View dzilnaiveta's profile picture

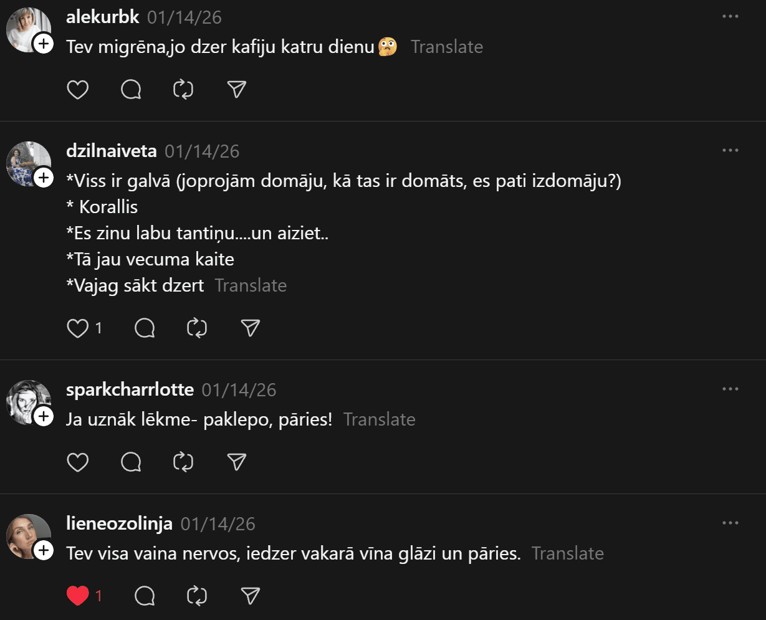point(27,163)
